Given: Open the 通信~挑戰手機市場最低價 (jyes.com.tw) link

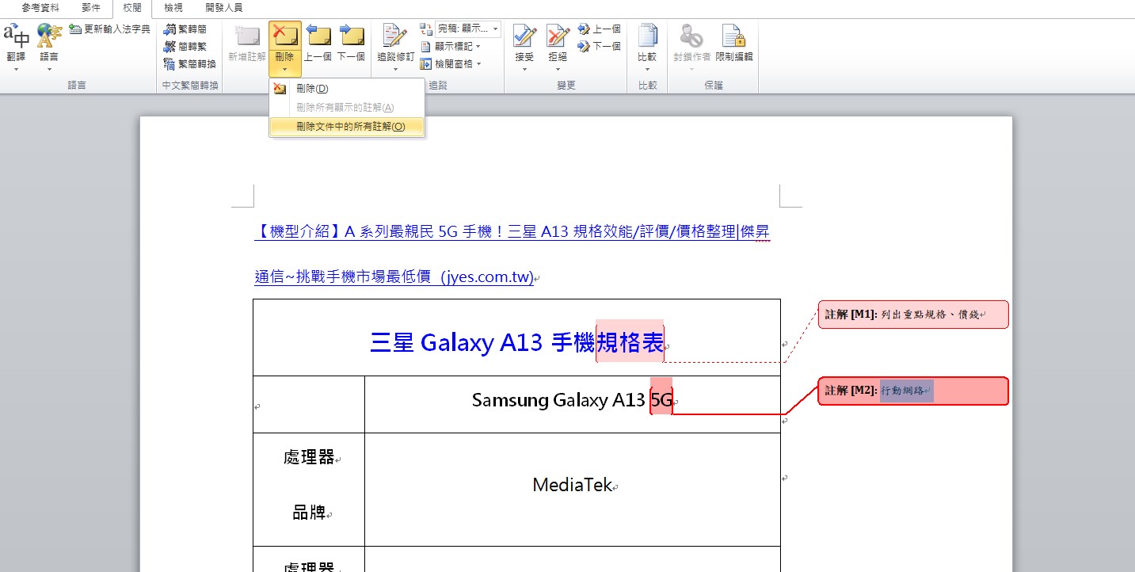Looking at the screenshot, I should 394,277.
